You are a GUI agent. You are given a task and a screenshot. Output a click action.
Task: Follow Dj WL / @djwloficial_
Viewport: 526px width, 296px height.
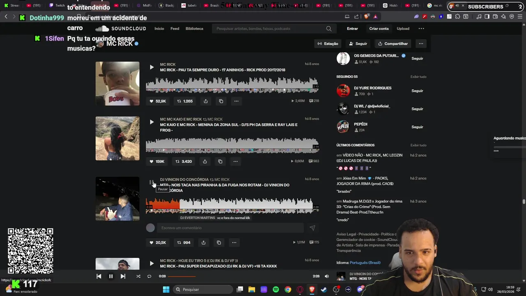pos(417,109)
